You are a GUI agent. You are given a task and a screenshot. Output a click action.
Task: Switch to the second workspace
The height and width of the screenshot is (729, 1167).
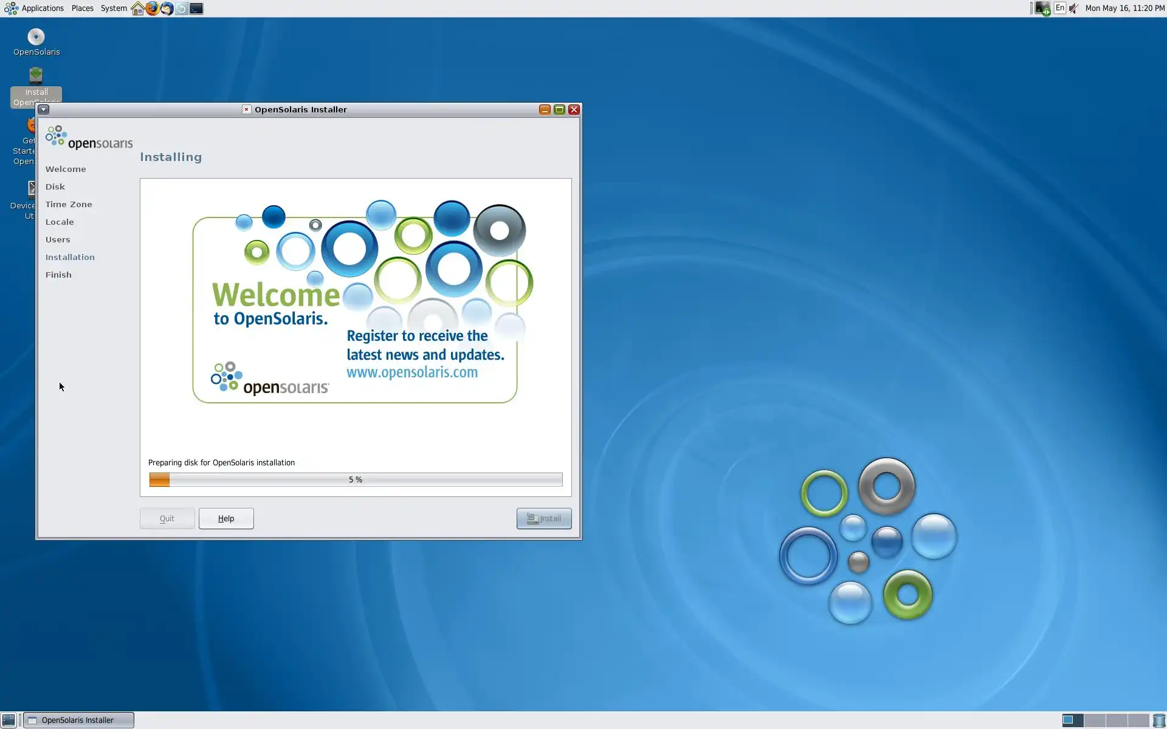(1094, 720)
